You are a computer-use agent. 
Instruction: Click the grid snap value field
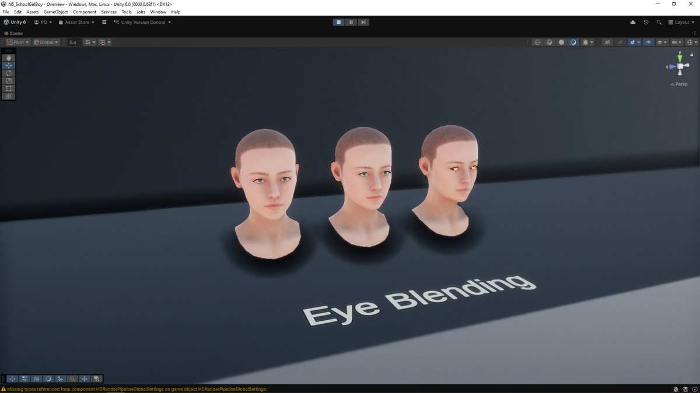(x=73, y=43)
